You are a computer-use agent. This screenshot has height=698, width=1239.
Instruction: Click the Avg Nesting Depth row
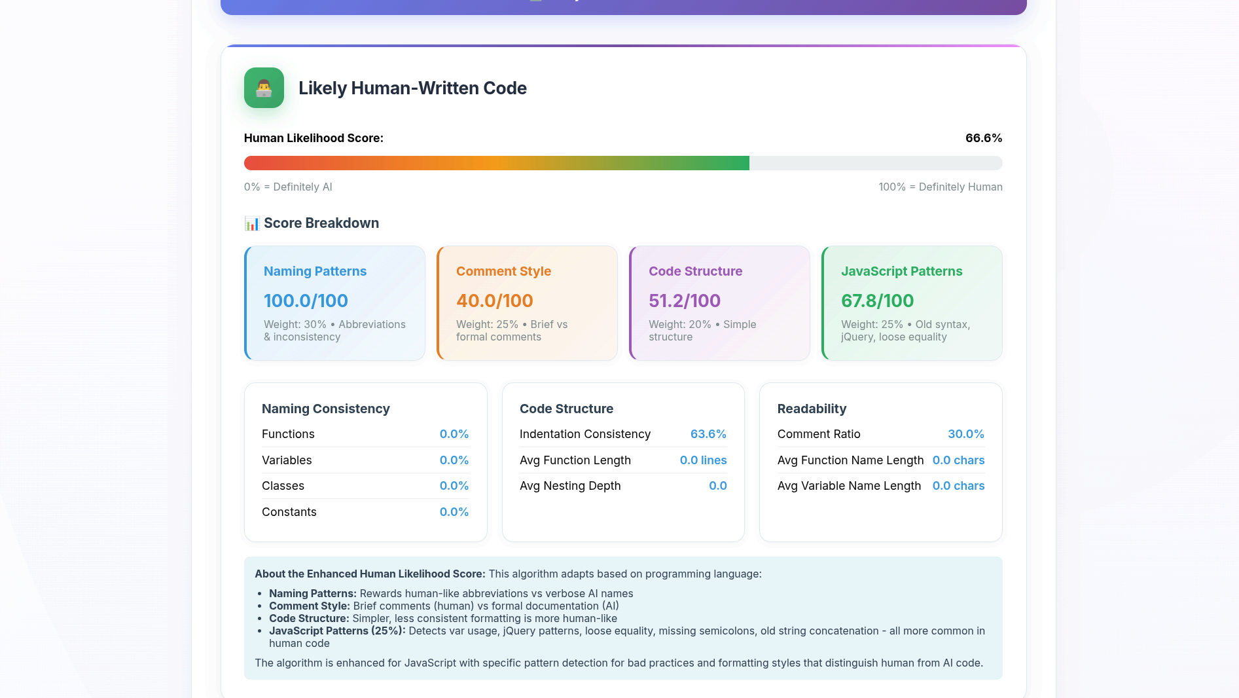(622, 486)
